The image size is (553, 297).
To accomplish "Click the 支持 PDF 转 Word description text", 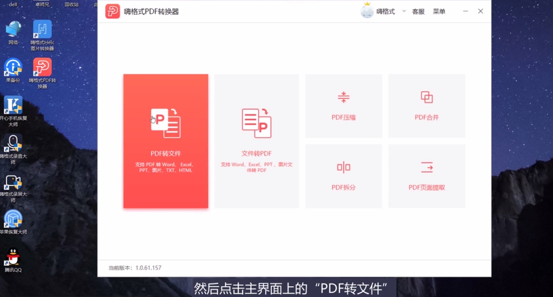I will pos(166,167).
